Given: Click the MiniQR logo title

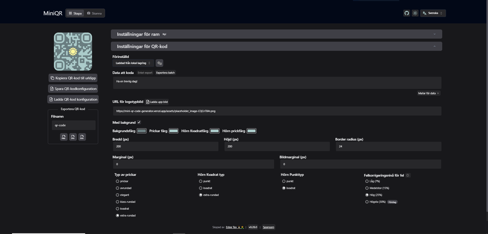Looking at the screenshot, I should click(x=53, y=13).
